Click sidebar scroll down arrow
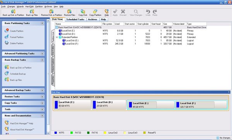 48,133
